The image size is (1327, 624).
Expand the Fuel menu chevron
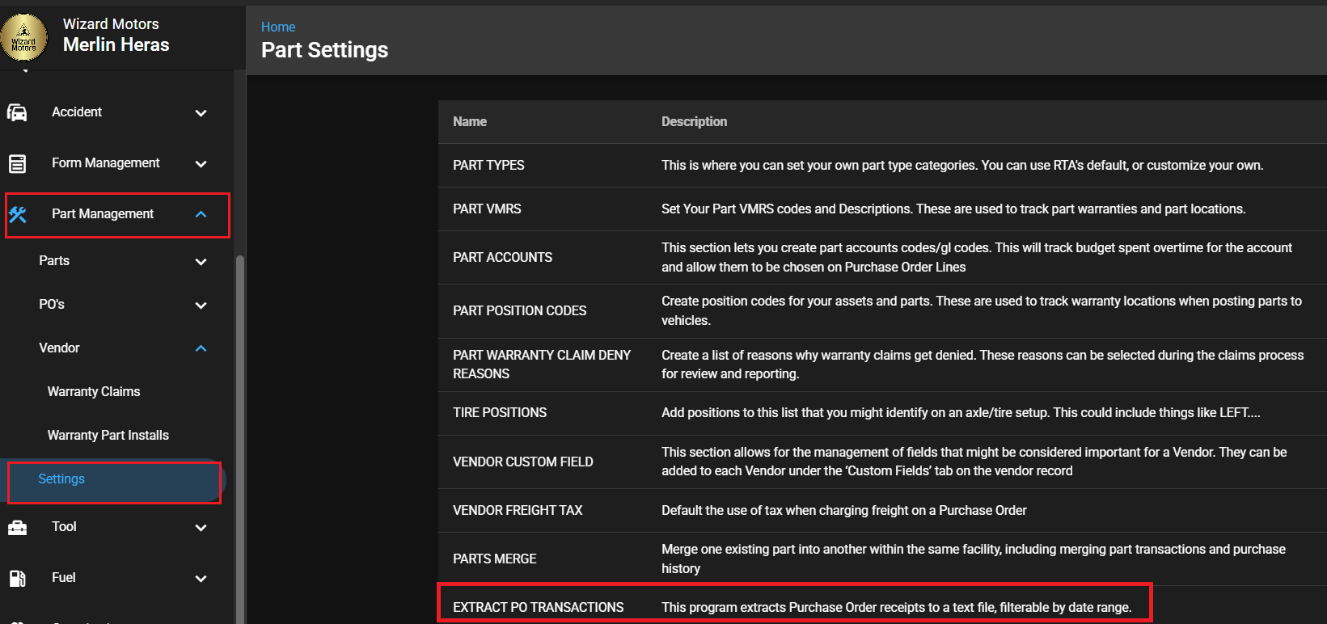coord(201,579)
